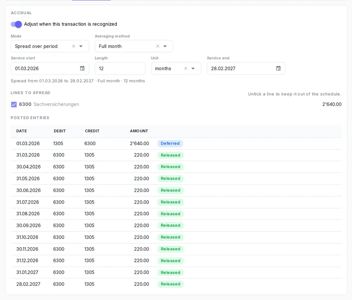Screen dimensions: 352x300
Task: Click the 31.12.2026 entry date
Action: coord(27,260)
